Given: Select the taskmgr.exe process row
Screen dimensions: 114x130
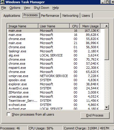Looking at the screenshot, I should (x=54, y=51).
